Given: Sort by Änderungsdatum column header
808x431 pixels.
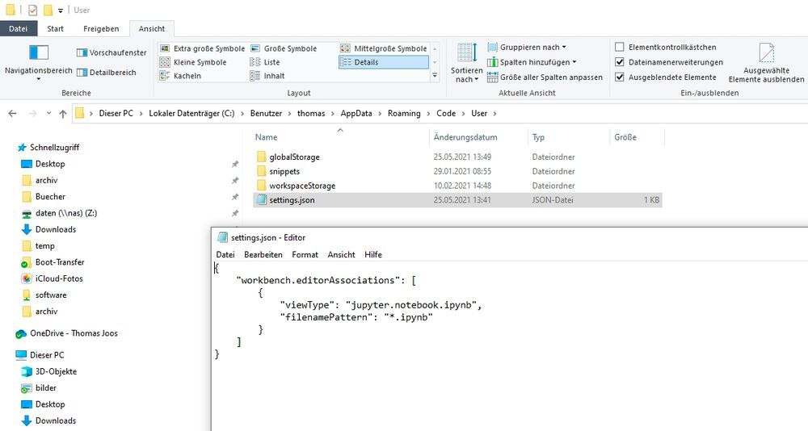Looking at the screenshot, I should tap(465, 137).
